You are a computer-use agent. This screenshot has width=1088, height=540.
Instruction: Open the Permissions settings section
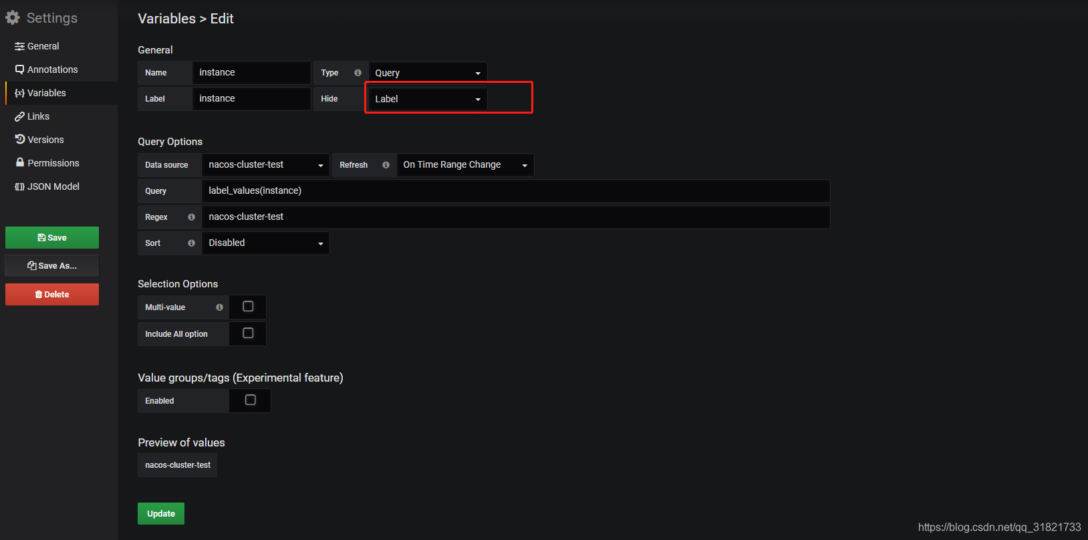[x=47, y=163]
